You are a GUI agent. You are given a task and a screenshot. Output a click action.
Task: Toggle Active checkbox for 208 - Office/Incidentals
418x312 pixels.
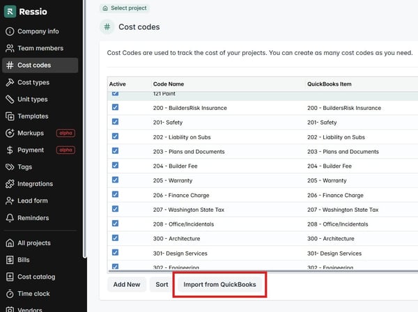pos(115,224)
